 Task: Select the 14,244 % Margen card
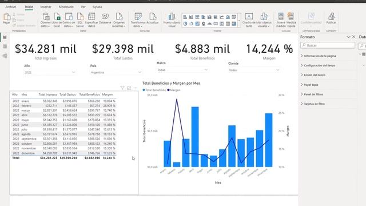[269, 51]
